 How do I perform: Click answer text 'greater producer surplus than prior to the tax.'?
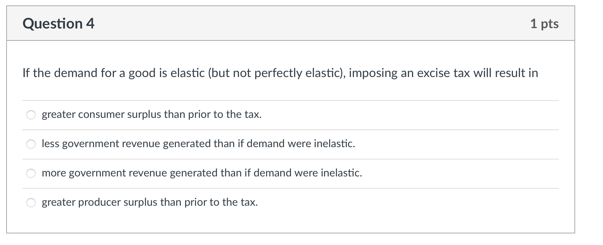point(150,203)
